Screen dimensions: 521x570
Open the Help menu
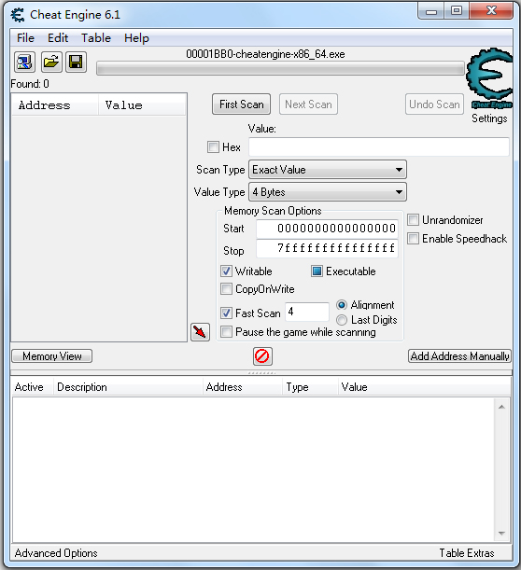coord(136,38)
